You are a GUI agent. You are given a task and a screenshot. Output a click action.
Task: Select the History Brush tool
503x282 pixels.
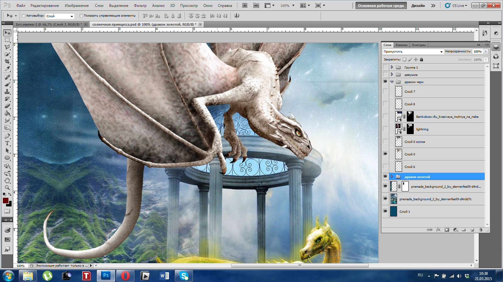[7, 99]
